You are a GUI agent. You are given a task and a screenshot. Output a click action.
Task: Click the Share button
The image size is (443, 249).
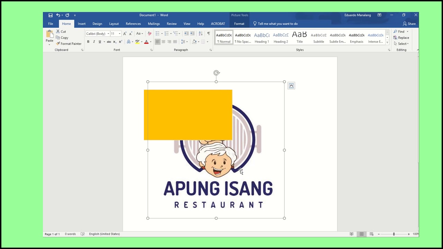pyautogui.click(x=409, y=24)
